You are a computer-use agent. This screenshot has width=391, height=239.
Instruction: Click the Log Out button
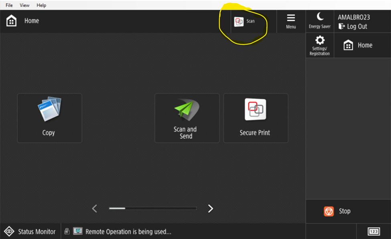(x=353, y=26)
